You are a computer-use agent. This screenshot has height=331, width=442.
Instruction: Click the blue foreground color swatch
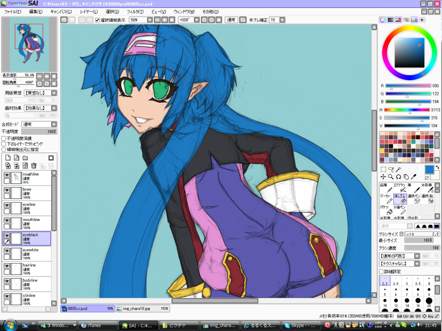click(429, 170)
